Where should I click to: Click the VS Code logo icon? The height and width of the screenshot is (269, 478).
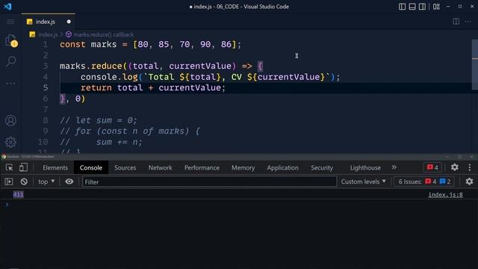coord(7,7)
